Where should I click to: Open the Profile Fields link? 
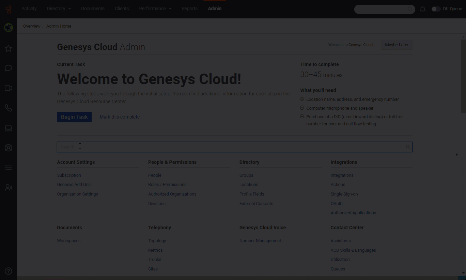pos(252,194)
